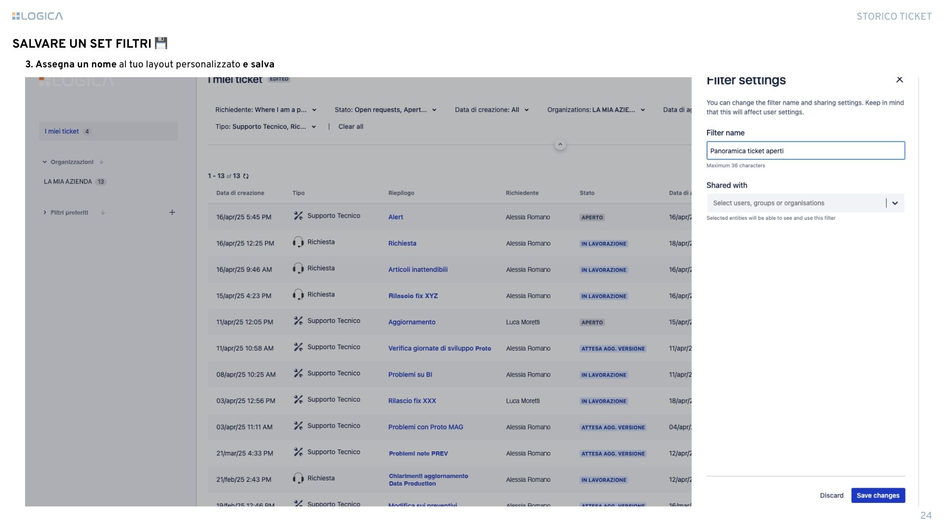
Task: Expand the Filtri preferiti section
Action: tap(45, 212)
